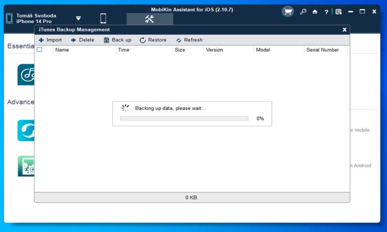The width and height of the screenshot is (387, 232).
Task: Switch to the toolbox tab
Action: pos(150,19)
